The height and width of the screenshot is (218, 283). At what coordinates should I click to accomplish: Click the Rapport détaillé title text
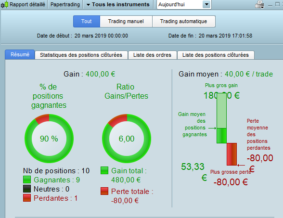pos(27,4)
